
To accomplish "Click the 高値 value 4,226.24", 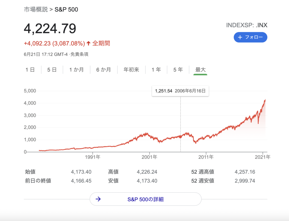I will (147, 172).
